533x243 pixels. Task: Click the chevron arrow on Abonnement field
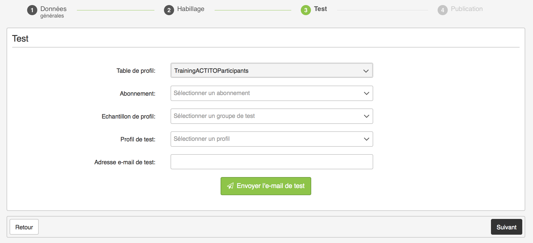(366, 93)
